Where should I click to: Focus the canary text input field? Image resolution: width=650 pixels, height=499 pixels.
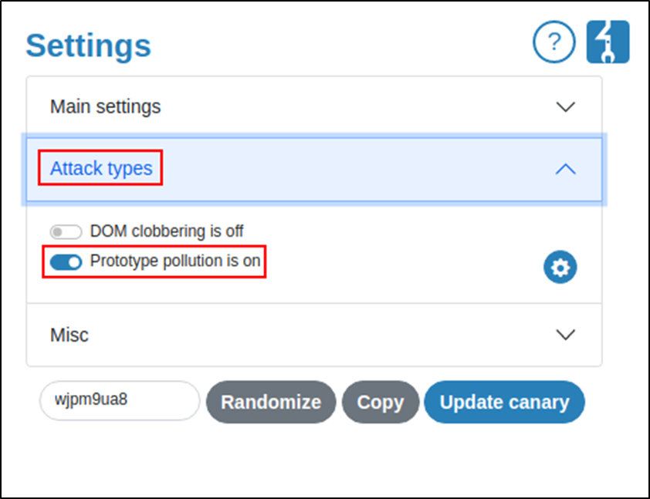120,401
